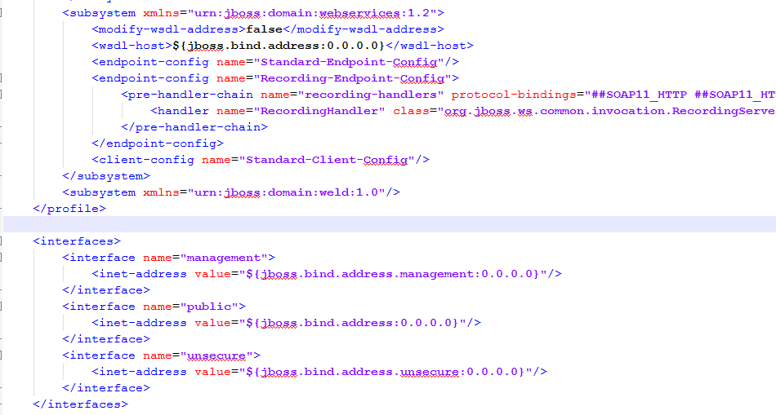The height and width of the screenshot is (415, 776).
Task: Click the "unsecure" interface name value
Action: tap(216, 355)
